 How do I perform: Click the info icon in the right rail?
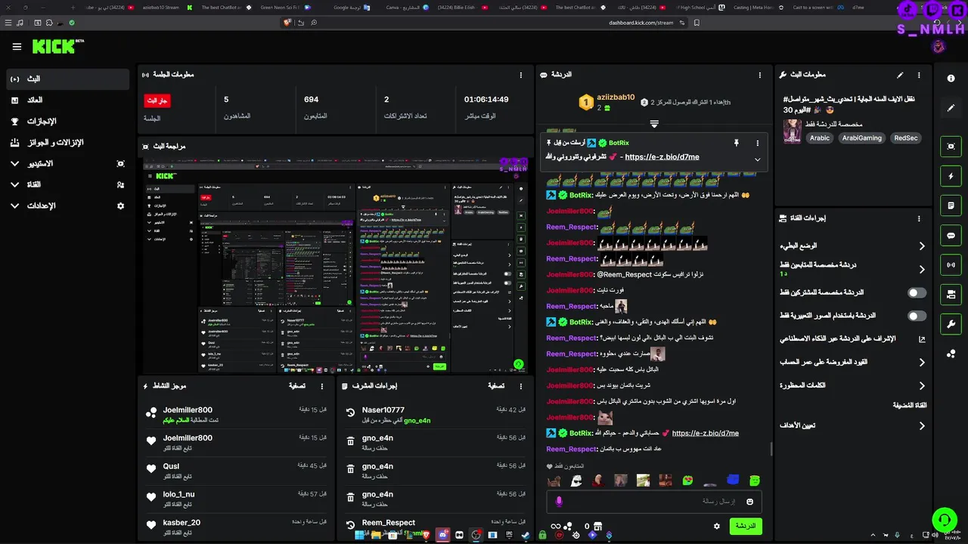tap(951, 79)
